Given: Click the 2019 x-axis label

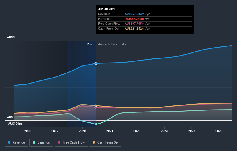Looking at the screenshot, I should pos(55,131).
